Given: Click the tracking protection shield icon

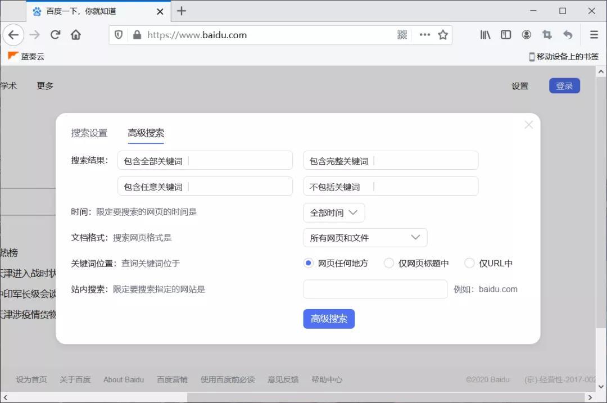Looking at the screenshot, I should 119,34.
